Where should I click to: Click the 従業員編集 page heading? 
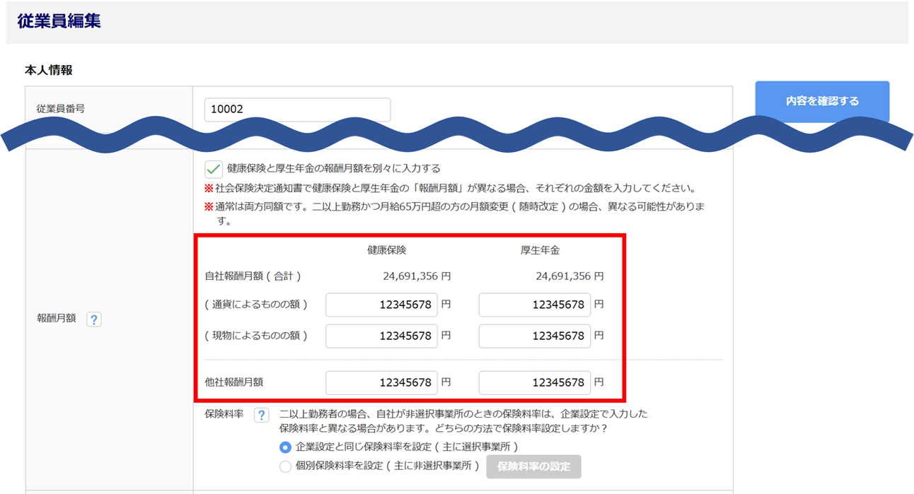pos(59,21)
